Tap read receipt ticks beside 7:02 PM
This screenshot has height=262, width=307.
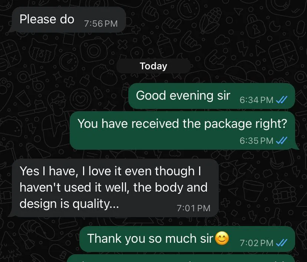point(281,243)
